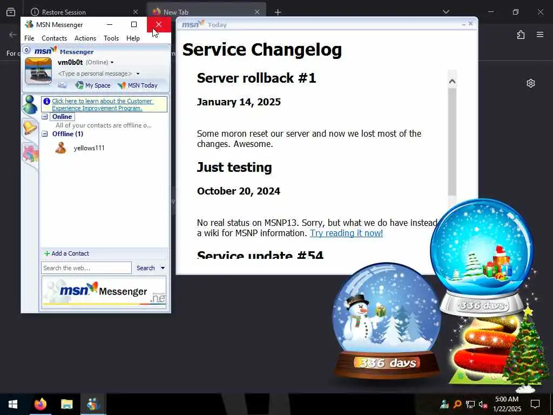553x415 pixels.
Task: Open the list all tabs chevron
Action: (x=446, y=12)
